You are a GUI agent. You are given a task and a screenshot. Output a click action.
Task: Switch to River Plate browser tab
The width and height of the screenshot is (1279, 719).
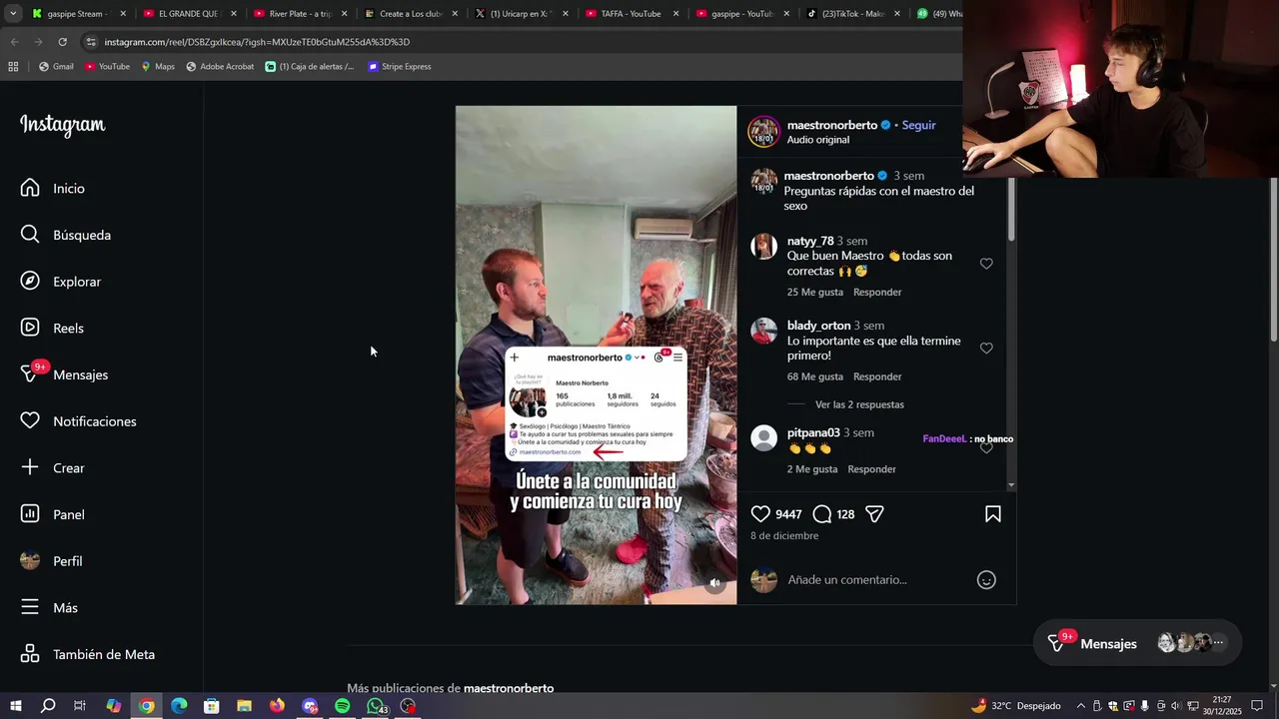[300, 14]
